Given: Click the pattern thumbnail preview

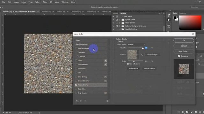Looking at the screenshot, I should pos(132,55).
